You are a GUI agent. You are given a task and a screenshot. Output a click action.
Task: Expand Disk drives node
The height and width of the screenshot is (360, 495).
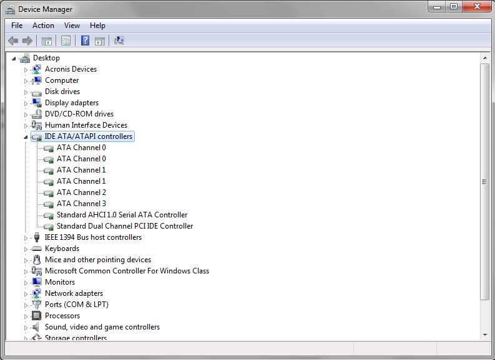click(x=26, y=92)
